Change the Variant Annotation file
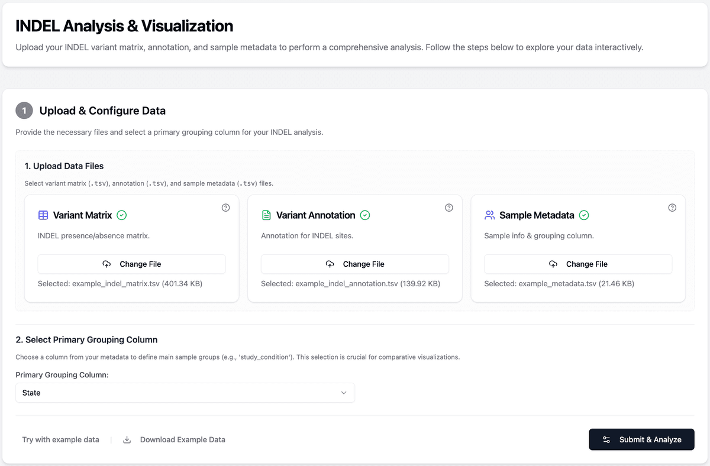This screenshot has width=710, height=466. coord(354,264)
